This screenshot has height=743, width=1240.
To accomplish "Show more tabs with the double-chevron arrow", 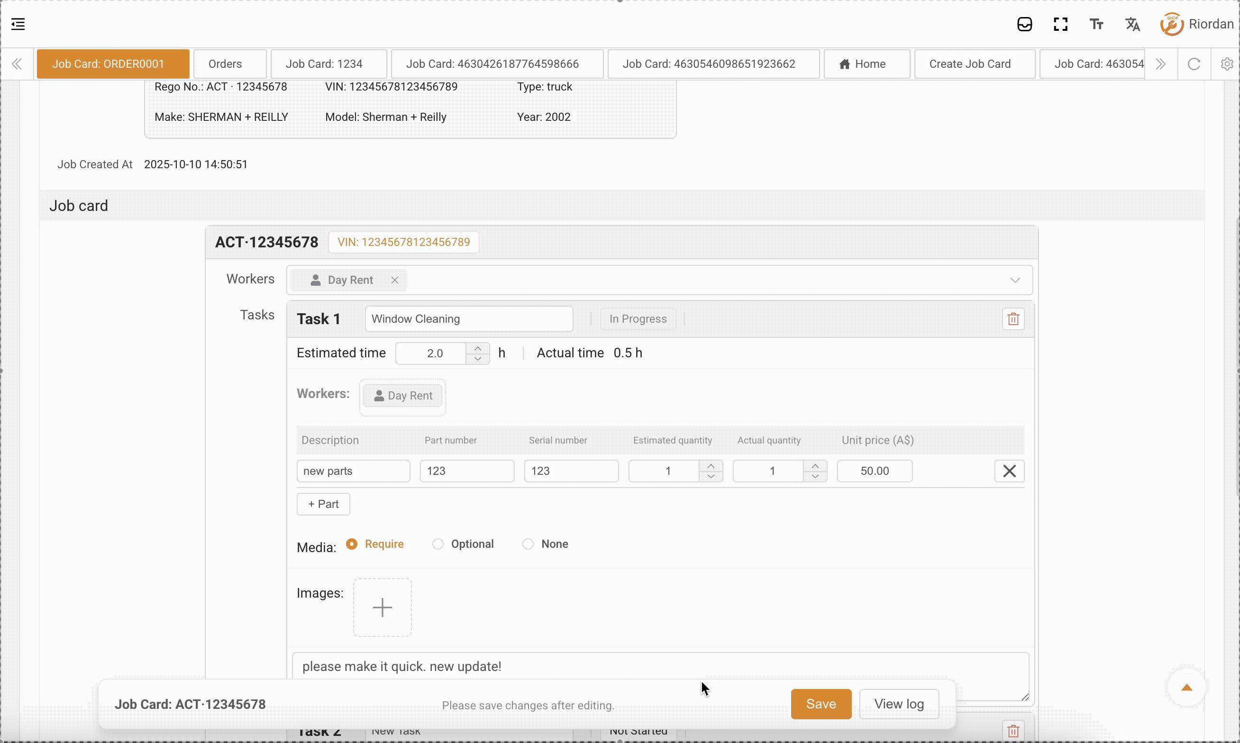I will click(x=1161, y=63).
